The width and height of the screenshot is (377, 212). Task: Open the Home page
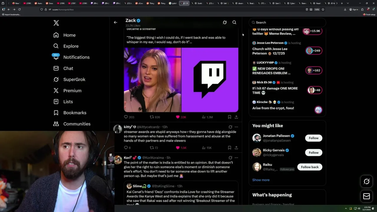click(65, 35)
